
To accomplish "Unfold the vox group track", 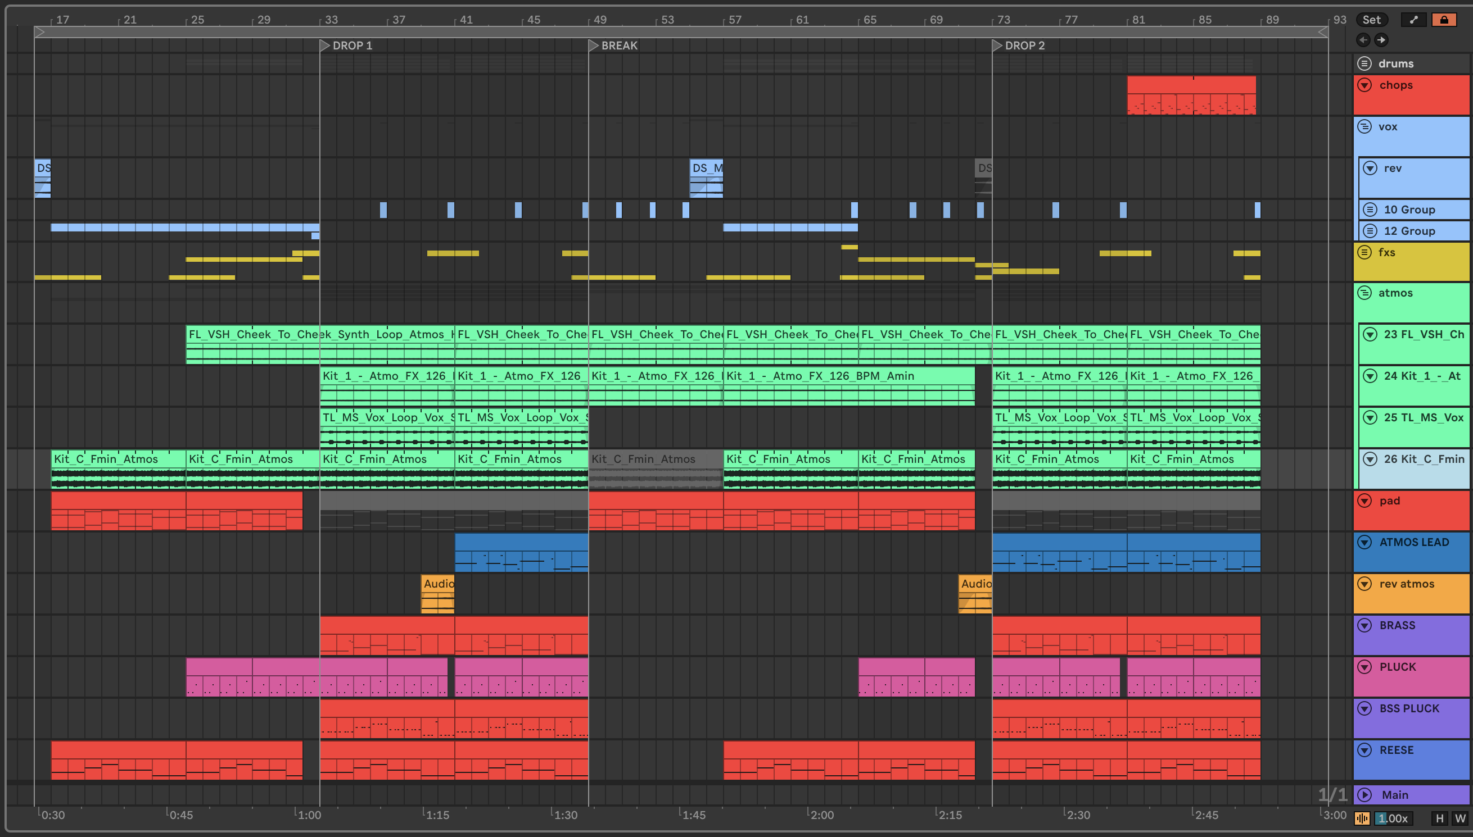I will point(1364,126).
